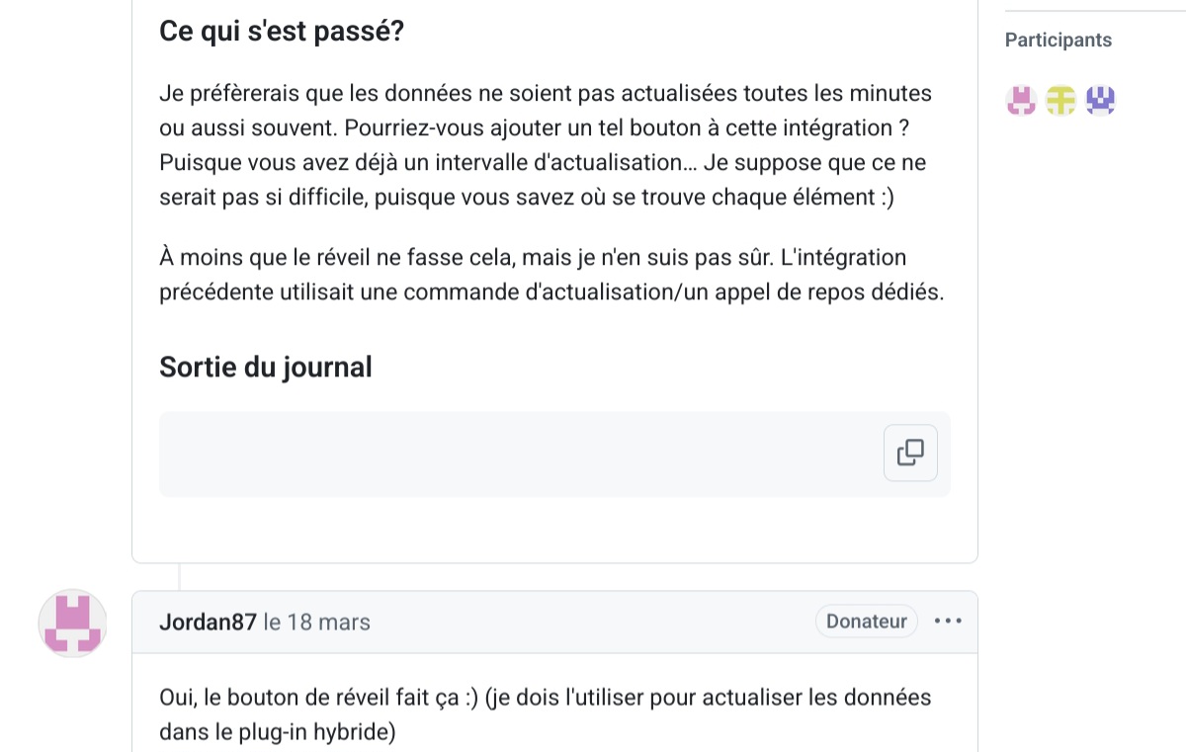This screenshot has height=752, width=1186.
Task: Open the purple participant avatar
Action: (x=1100, y=100)
